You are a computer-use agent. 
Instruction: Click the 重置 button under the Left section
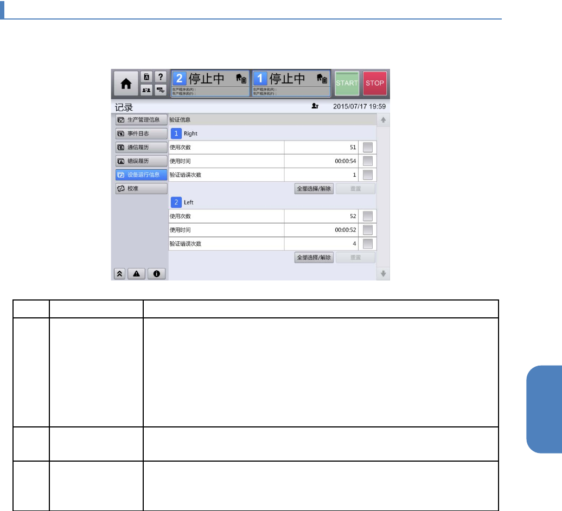[x=355, y=257]
